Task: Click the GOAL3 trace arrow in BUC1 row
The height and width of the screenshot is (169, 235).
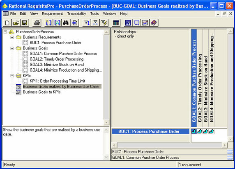Action: point(205,131)
